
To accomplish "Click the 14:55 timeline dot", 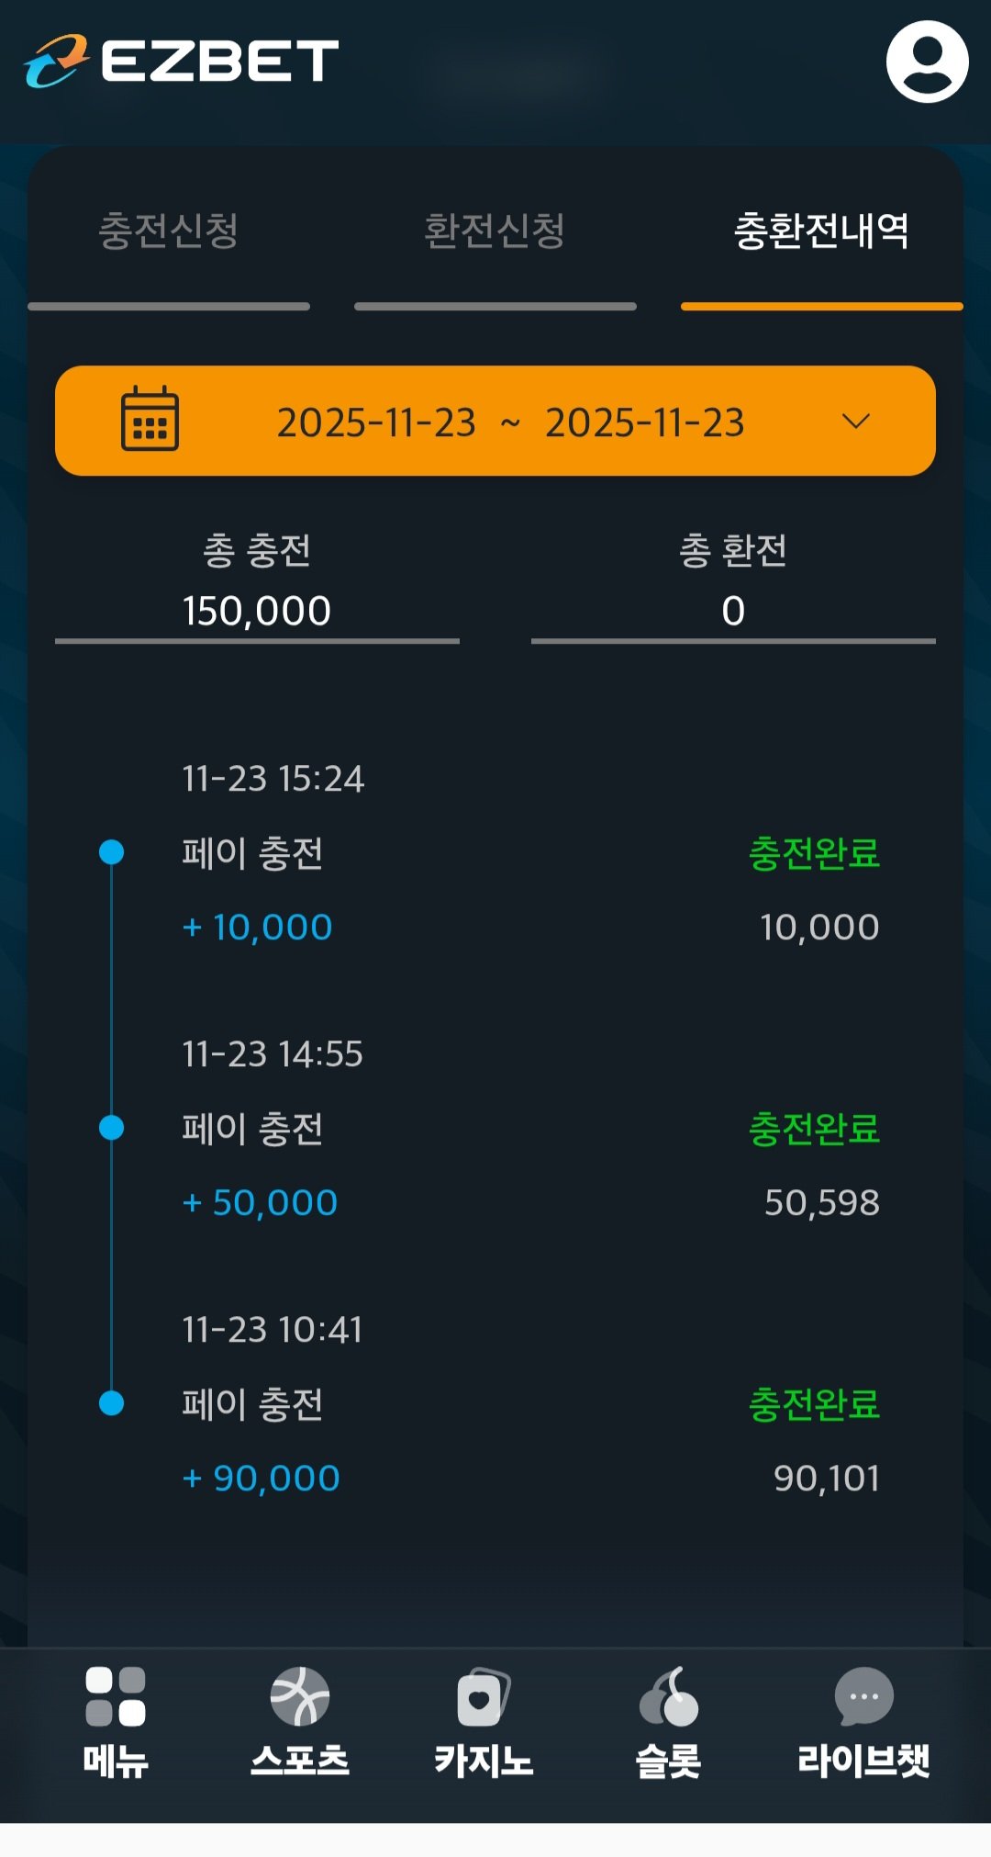I will click(111, 1127).
